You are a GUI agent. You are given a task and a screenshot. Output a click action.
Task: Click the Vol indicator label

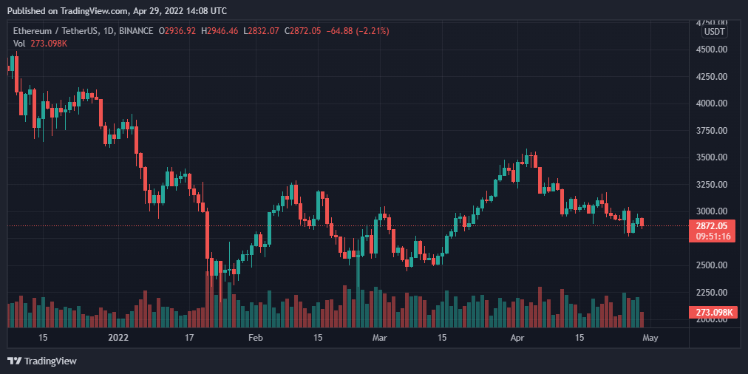(18, 43)
